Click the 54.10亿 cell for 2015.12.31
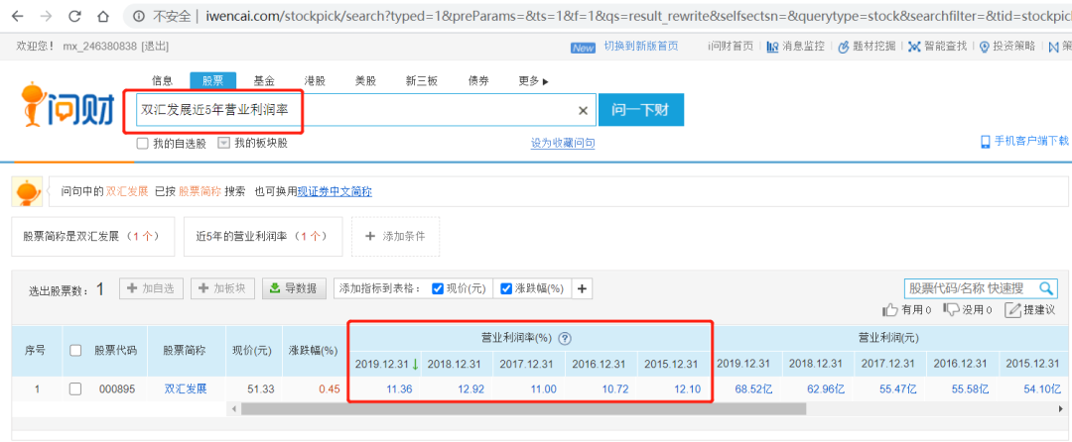Image resolution: width=1072 pixels, height=442 pixels. click(1042, 388)
